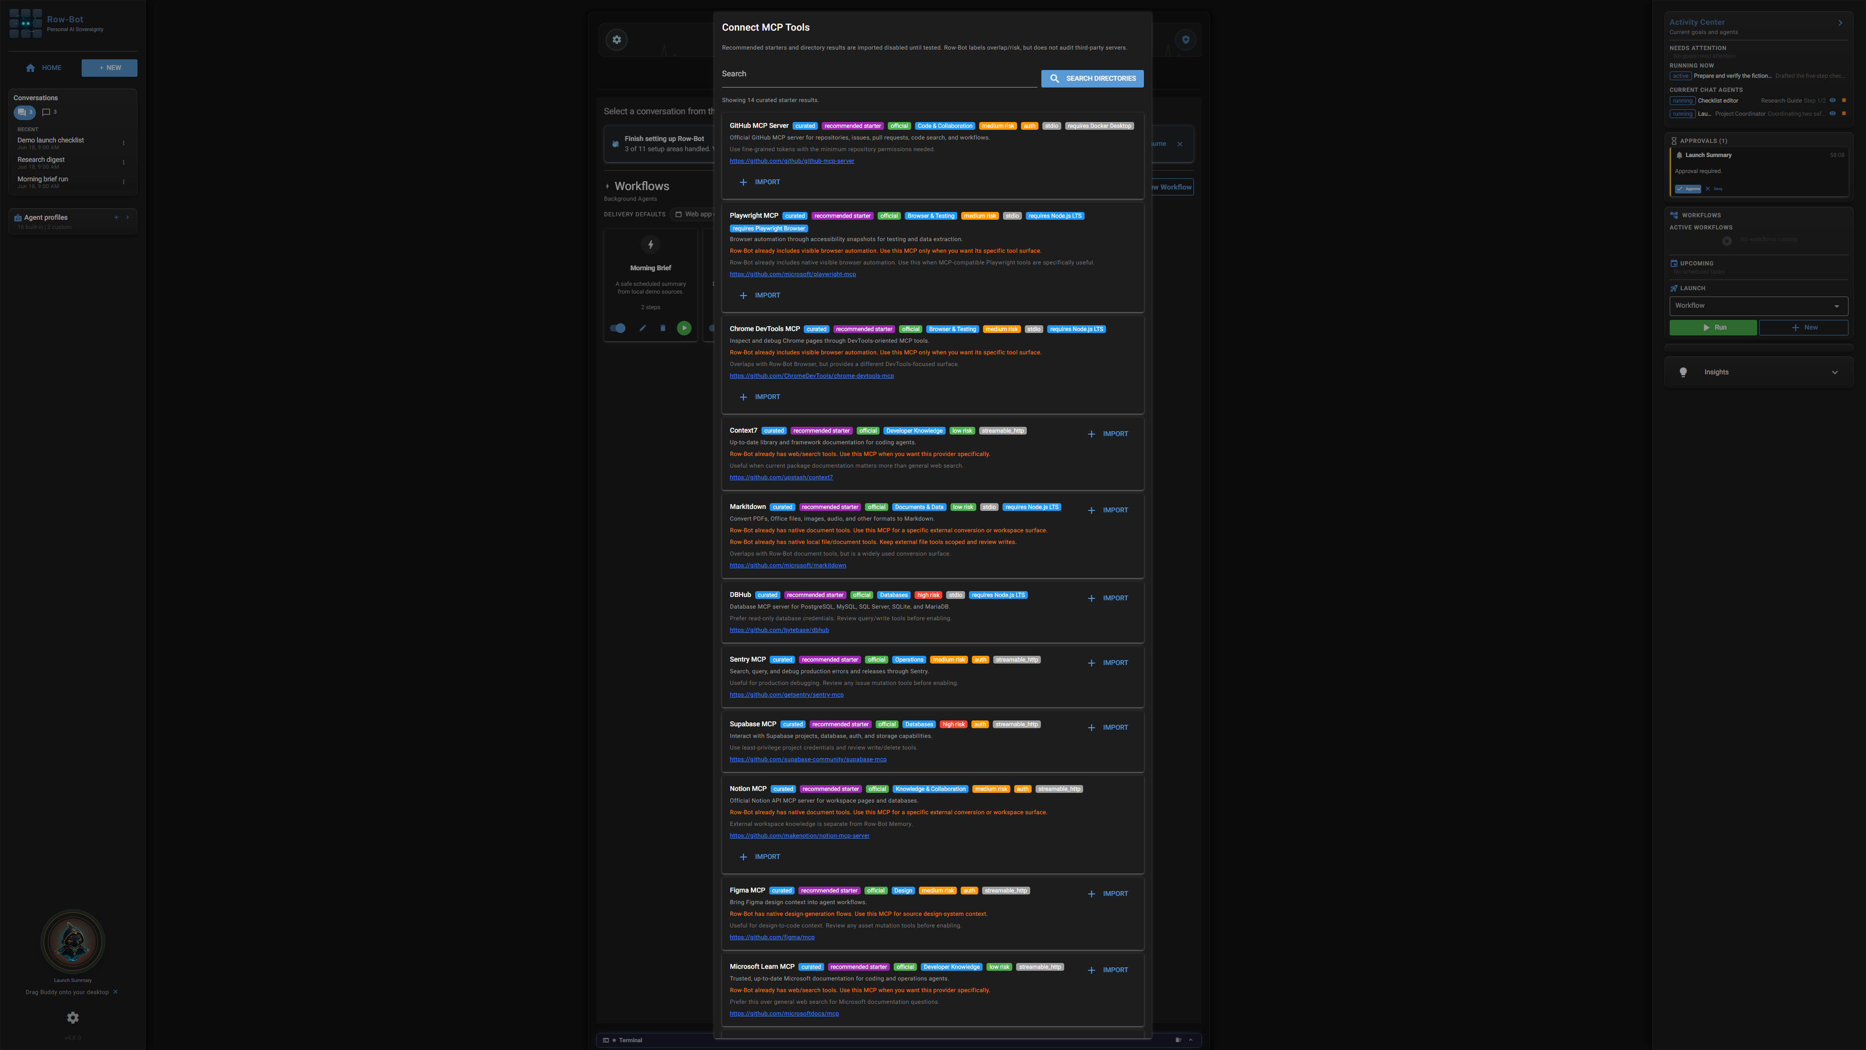Import Notion MCP
1866x1050 pixels.
point(759,857)
